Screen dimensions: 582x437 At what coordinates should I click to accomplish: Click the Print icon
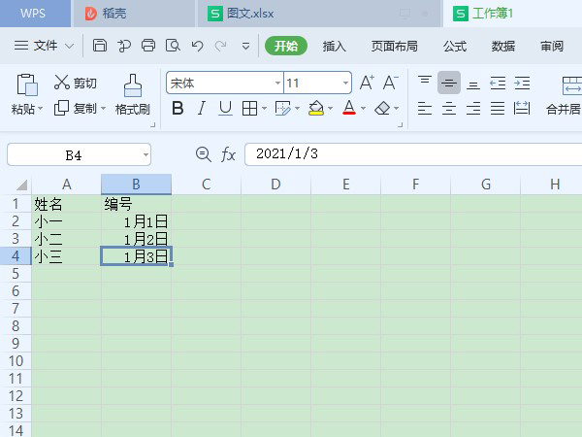point(148,46)
